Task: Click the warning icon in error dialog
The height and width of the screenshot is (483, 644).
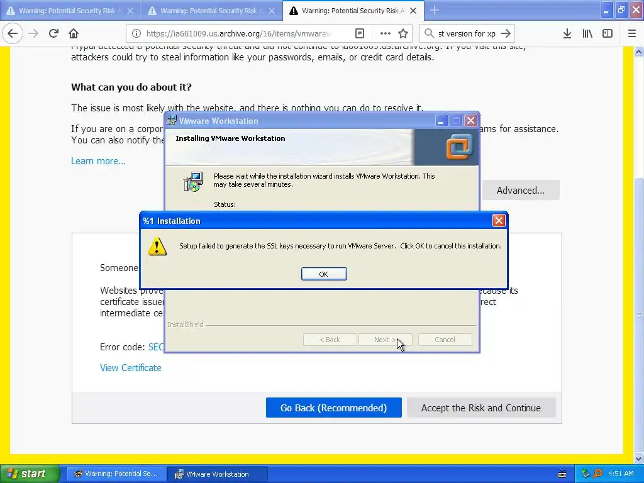Action: pyautogui.click(x=157, y=246)
